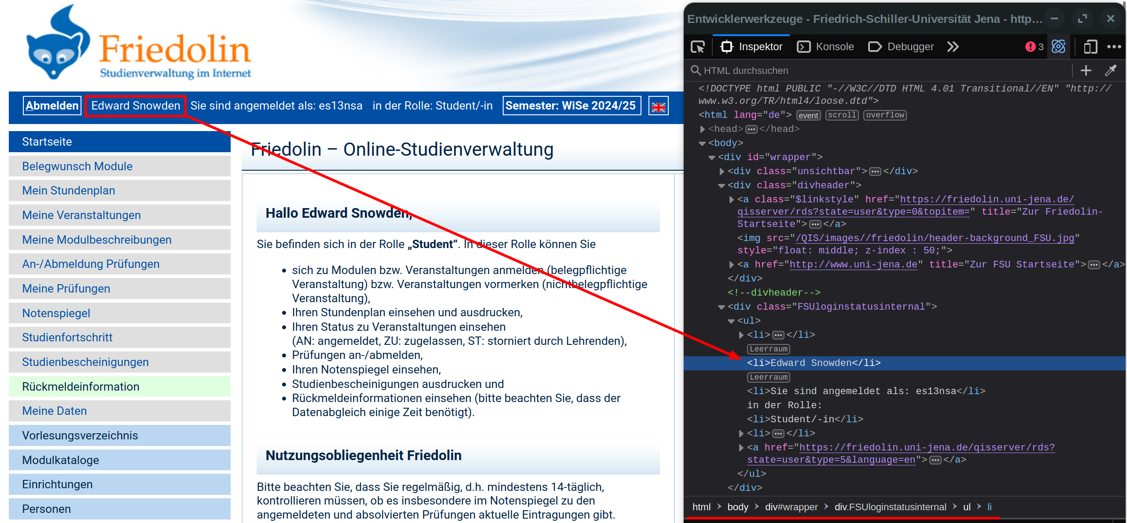The height and width of the screenshot is (523, 1127).
Task: Open the DevTools three-dot options menu
Action: [x=1114, y=47]
